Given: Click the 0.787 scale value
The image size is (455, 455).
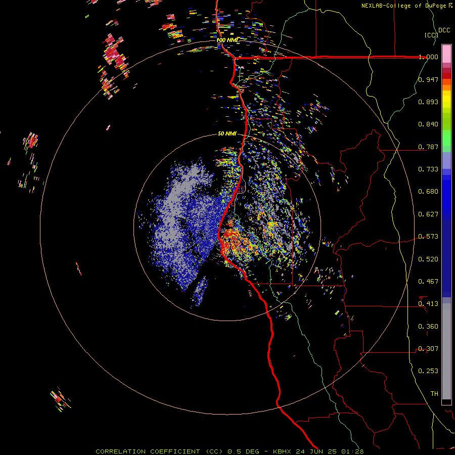Looking at the screenshot, I should 428,147.
